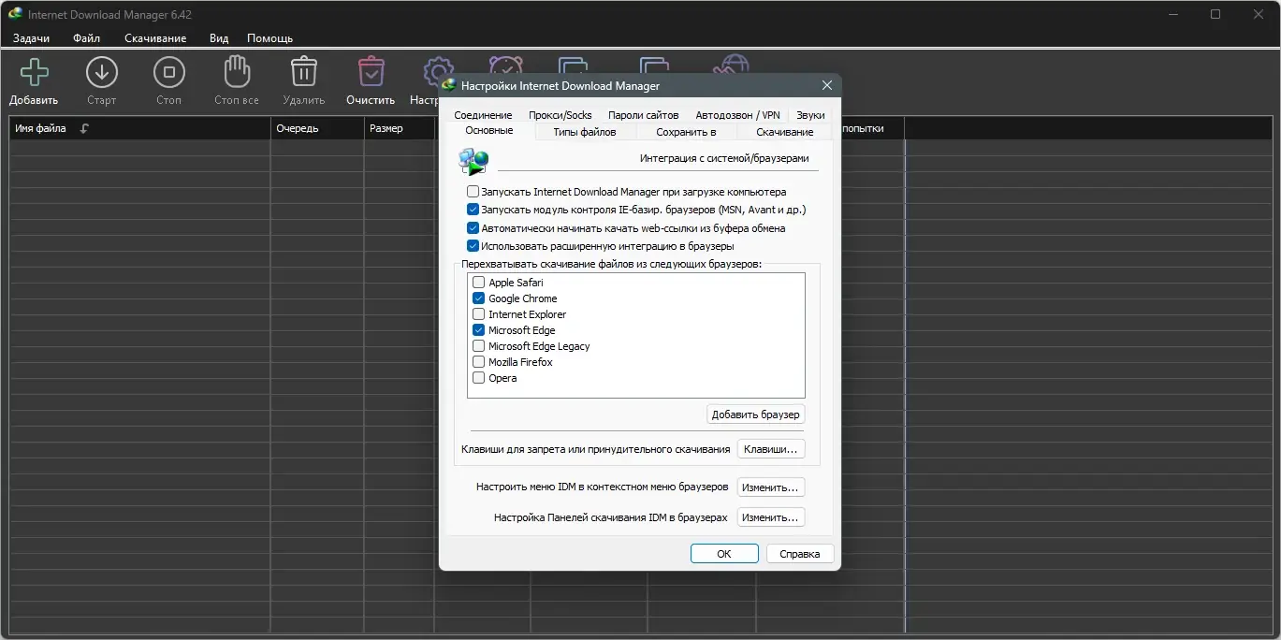Switch to the Типы файлов tab
This screenshot has width=1281, height=640.
pos(584,132)
